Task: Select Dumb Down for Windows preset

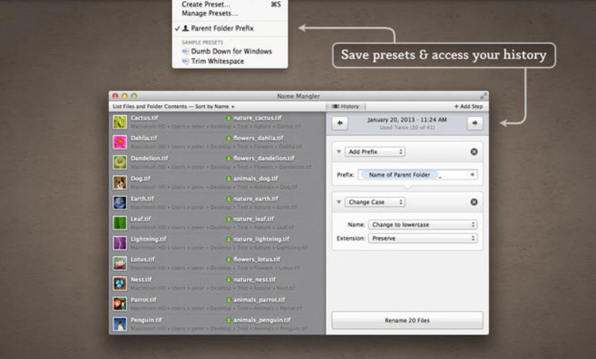Action: 230,51
